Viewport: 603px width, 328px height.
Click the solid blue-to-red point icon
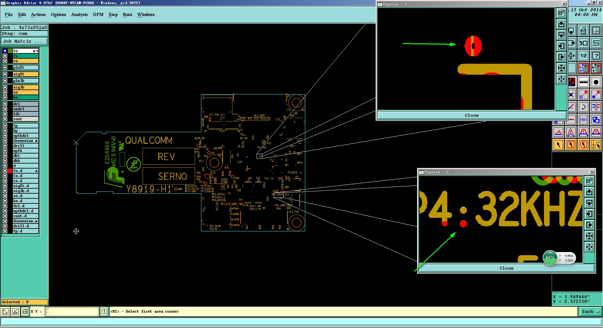pos(596,94)
